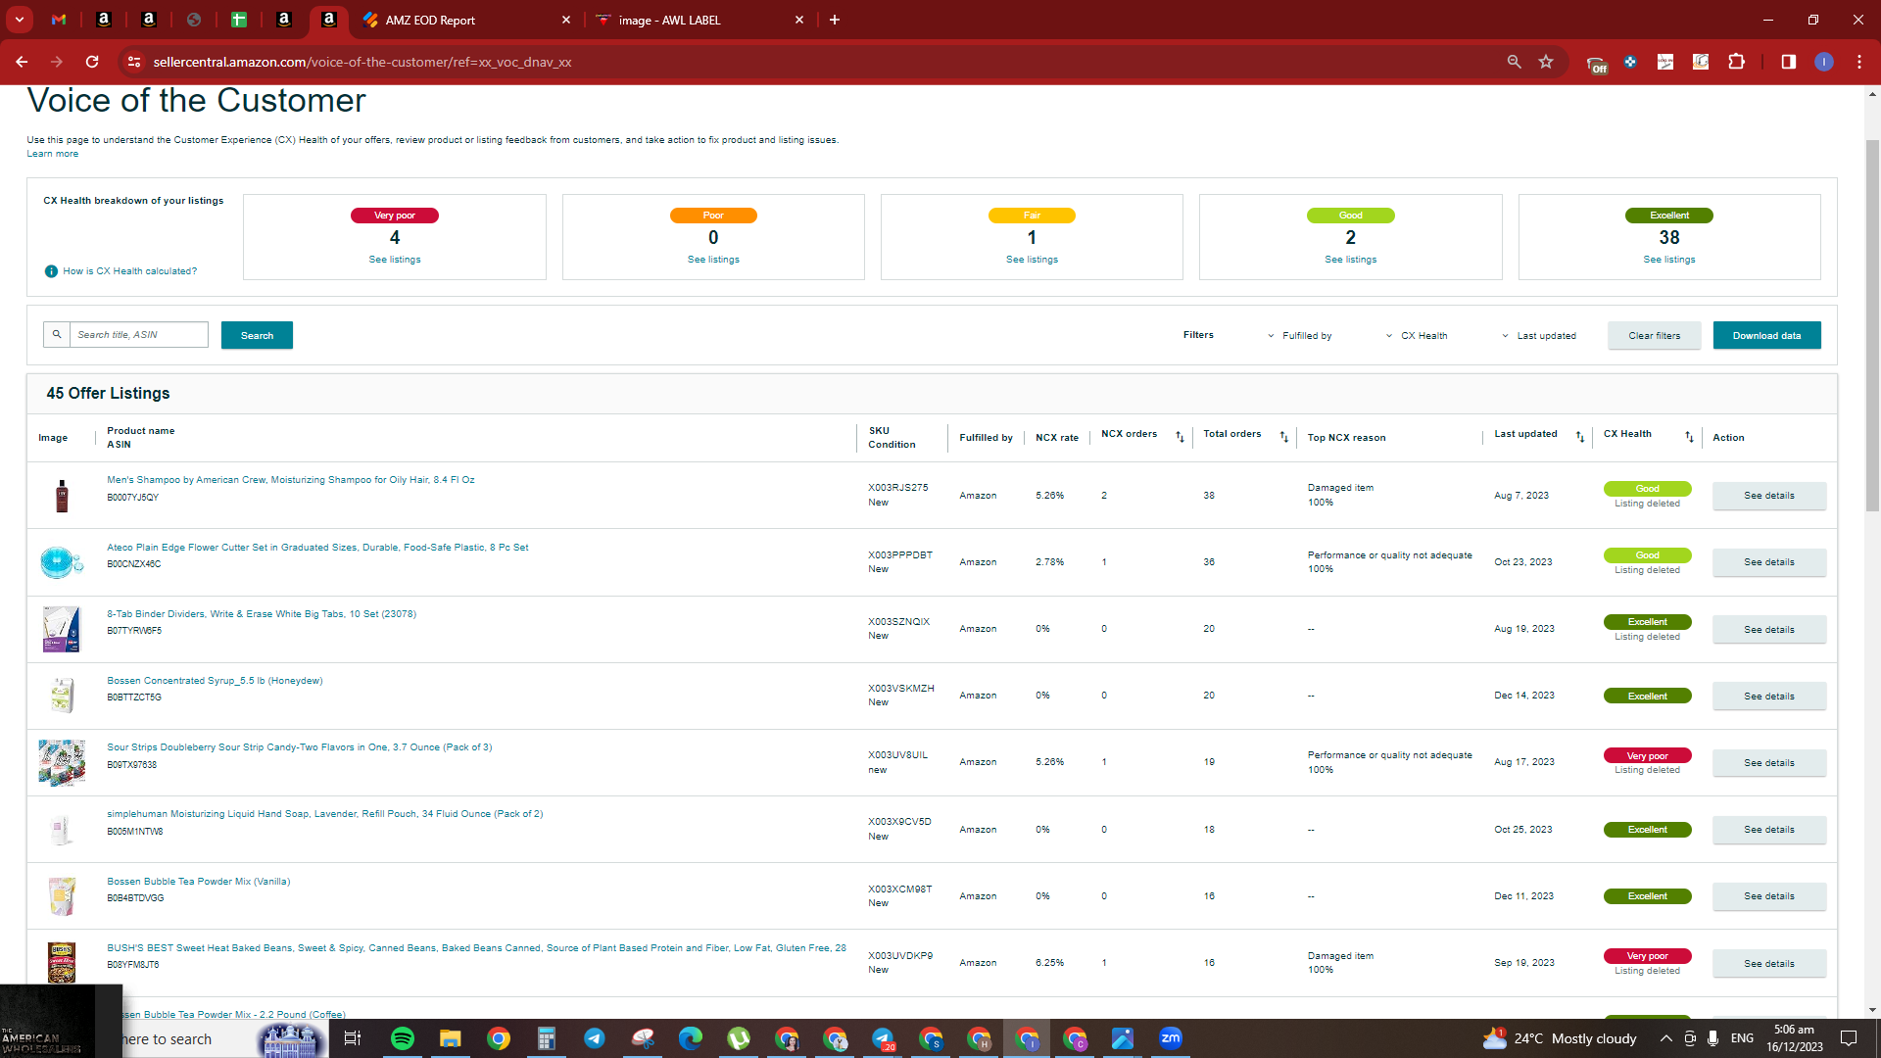This screenshot has width=1881, height=1058.
Task: See details for Sour Strips Doubleberry candy
Action: coord(1768,763)
